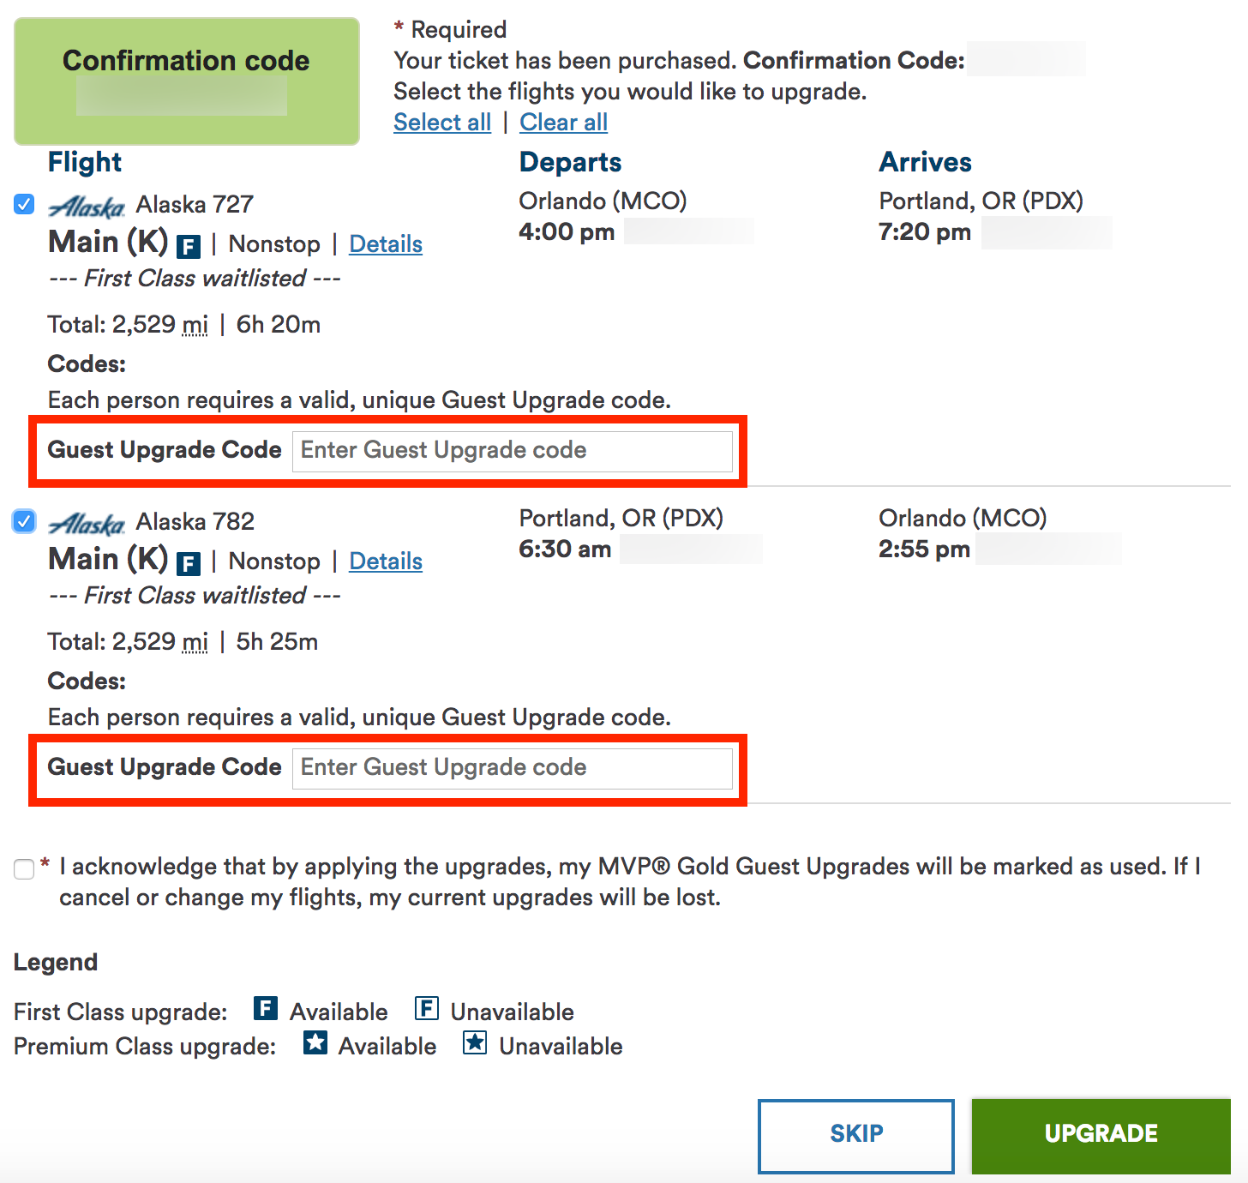Click the Alaska logo next to flight 727
This screenshot has width=1248, height=1183.
pos(86,204)
